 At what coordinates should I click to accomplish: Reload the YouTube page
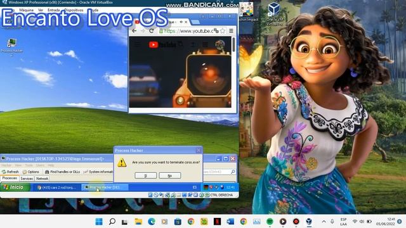151,31
